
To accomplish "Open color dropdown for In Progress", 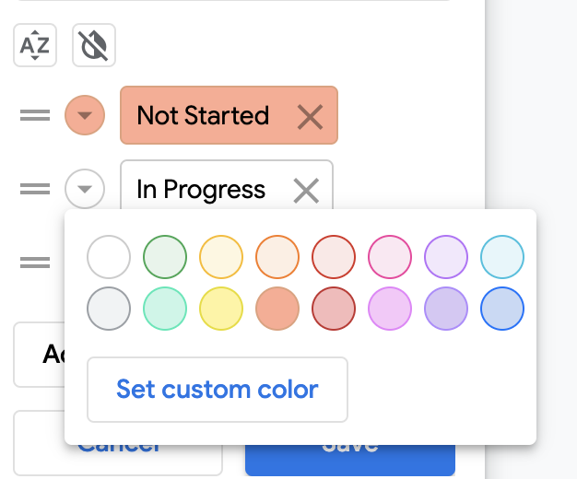I will tap(85, 190).
